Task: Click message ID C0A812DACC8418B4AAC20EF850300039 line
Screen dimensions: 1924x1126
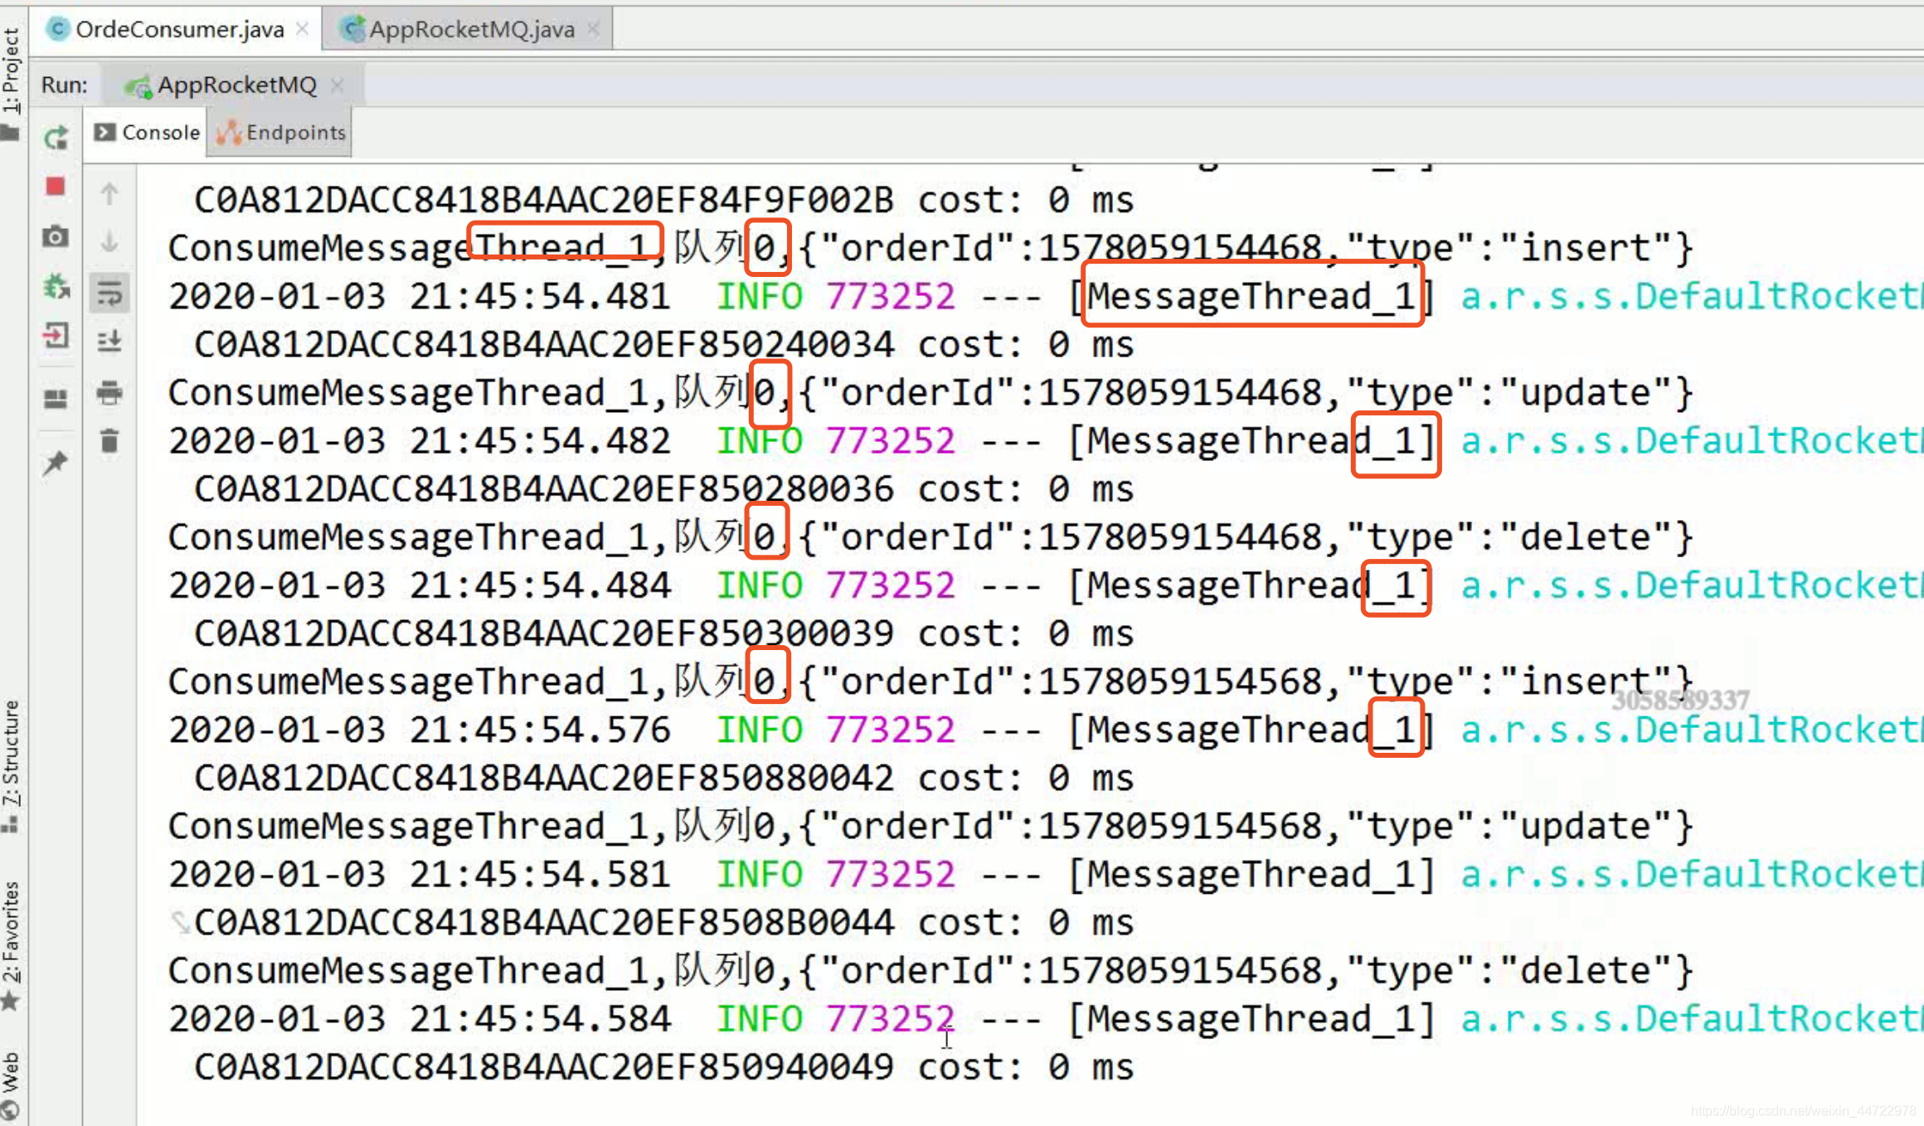Action: (663, 633)
